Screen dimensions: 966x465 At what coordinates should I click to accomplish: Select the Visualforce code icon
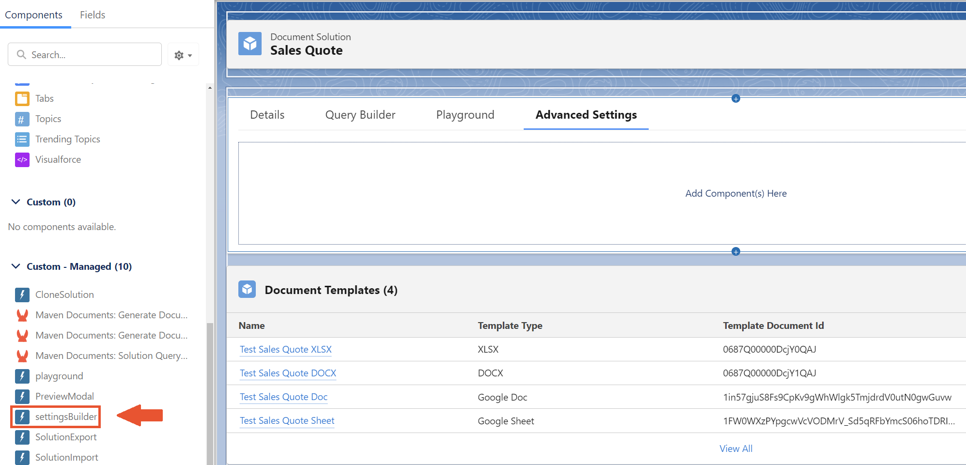point(22,160)
